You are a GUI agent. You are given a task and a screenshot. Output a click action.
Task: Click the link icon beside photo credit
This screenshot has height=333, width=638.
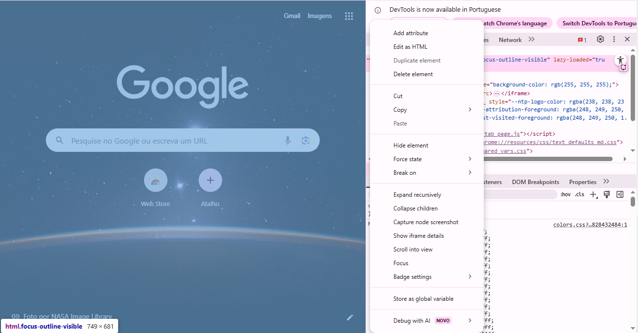click(16, 316)
